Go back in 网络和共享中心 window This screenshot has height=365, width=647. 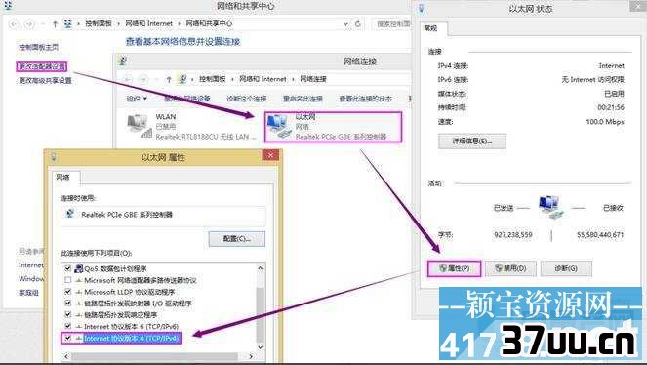coord(14,24)
